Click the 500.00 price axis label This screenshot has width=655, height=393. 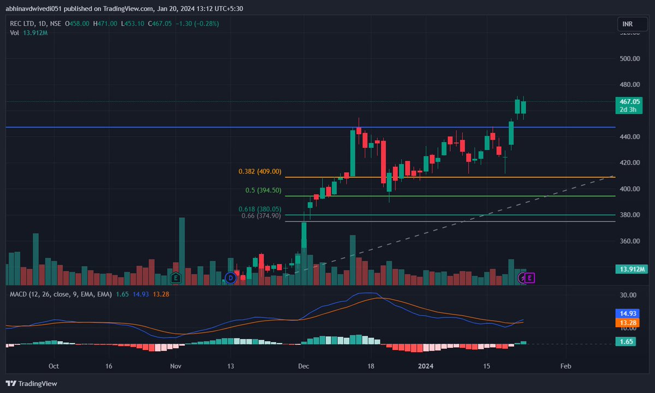pos(629,59)
